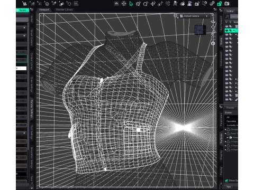
Task: Click the V column header in the Scene pane
Action: point(226,22)
